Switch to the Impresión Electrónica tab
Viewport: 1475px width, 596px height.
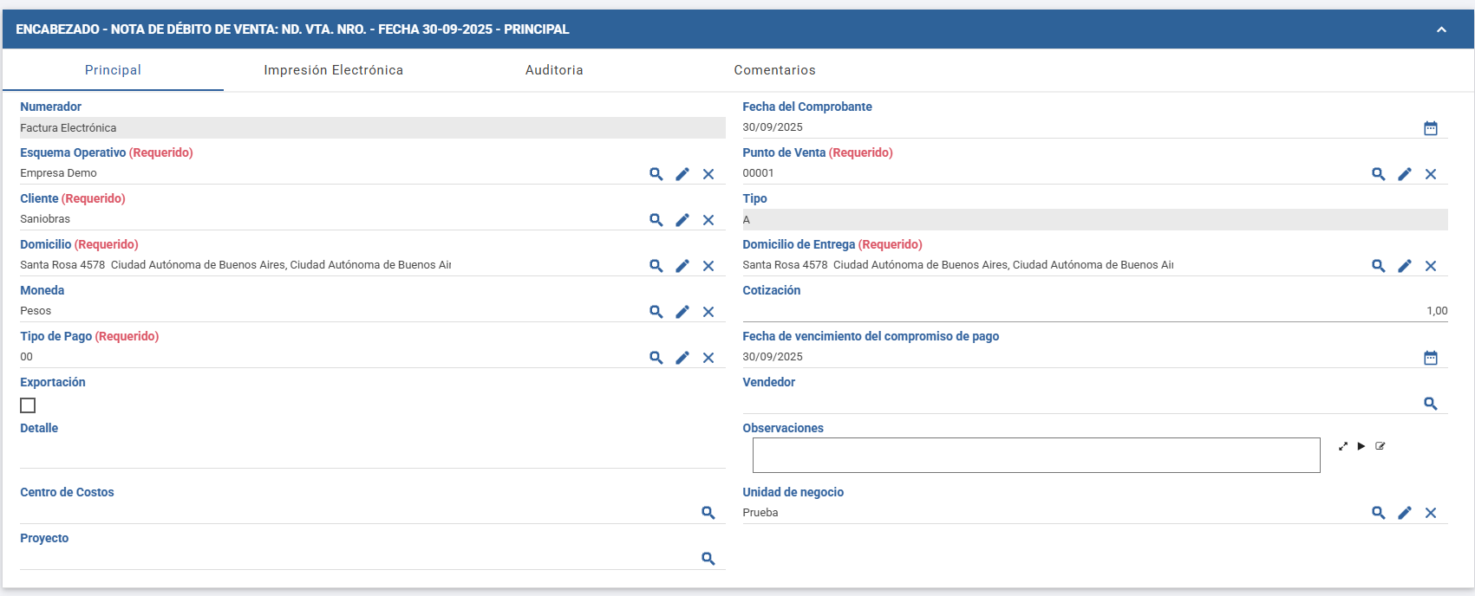333,70
